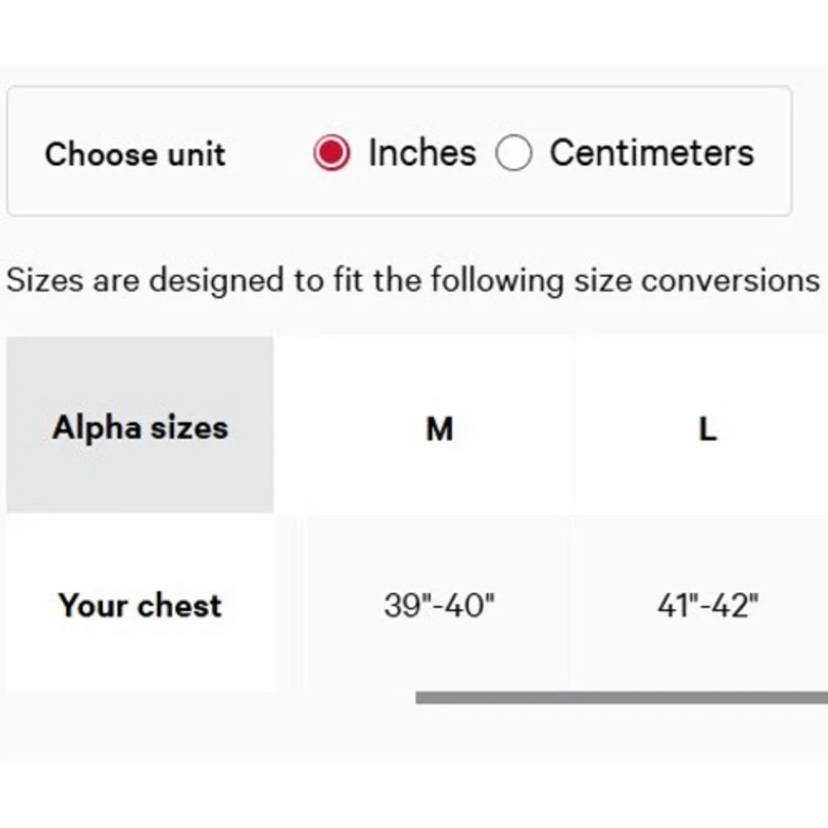Select the M size column header

click(x=439, y=429)
